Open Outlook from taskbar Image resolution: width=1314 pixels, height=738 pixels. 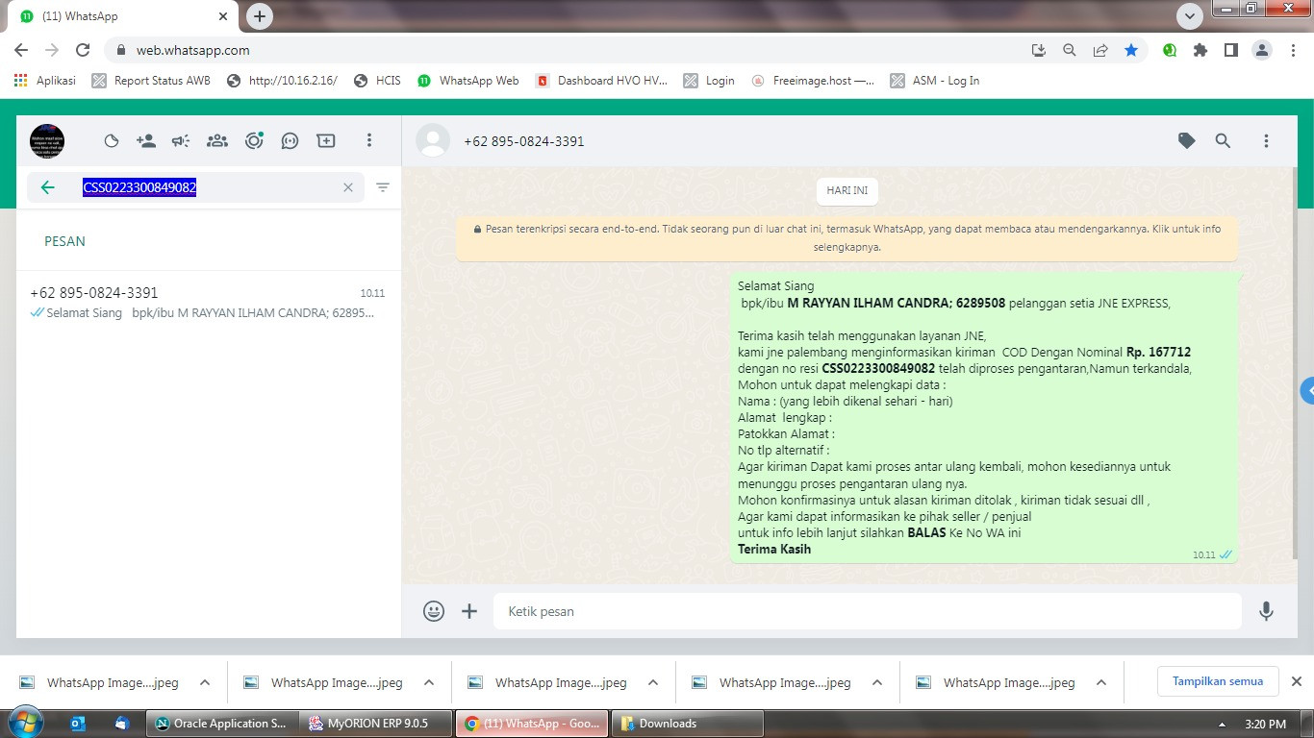coord(79,724)
